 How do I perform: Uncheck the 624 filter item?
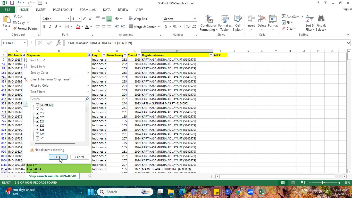point(38,134)
